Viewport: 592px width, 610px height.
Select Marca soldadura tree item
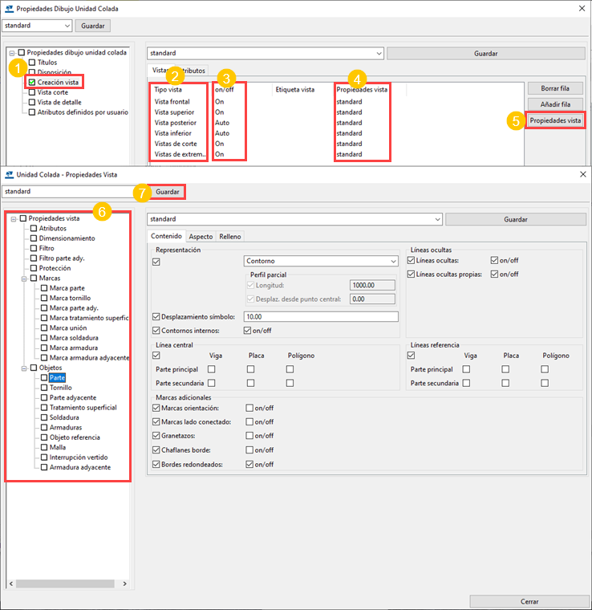[74, 338]
